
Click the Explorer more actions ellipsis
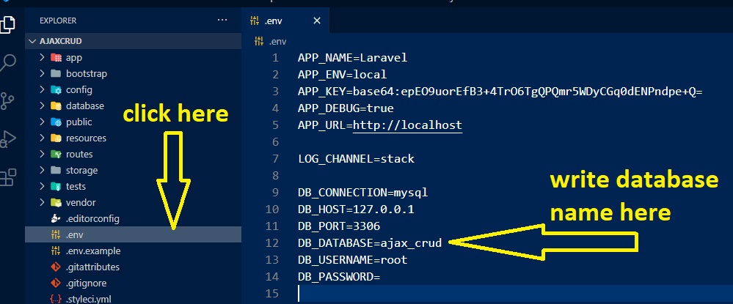click(223, 21)
